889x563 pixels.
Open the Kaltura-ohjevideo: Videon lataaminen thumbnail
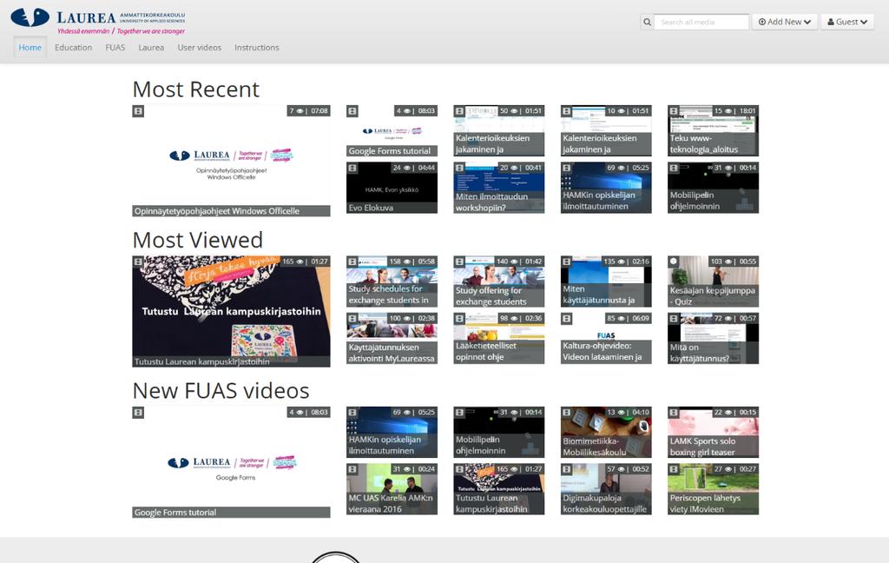pyautogui.click(x=606, y=338)
